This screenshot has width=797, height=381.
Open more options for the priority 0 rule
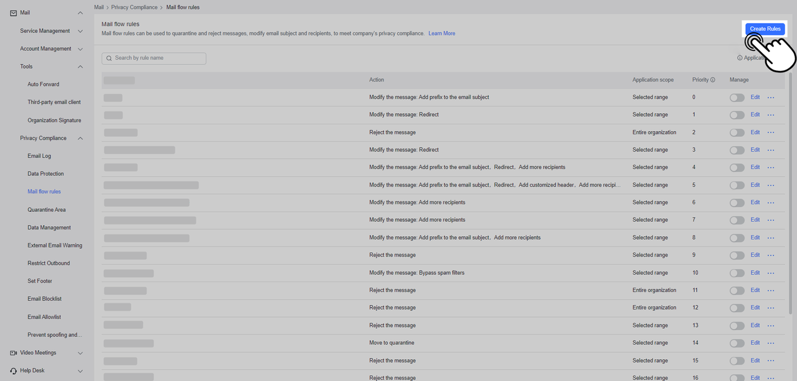(x=771, y=97)
